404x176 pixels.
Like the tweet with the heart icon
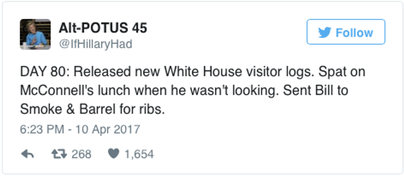click(113, 154)
